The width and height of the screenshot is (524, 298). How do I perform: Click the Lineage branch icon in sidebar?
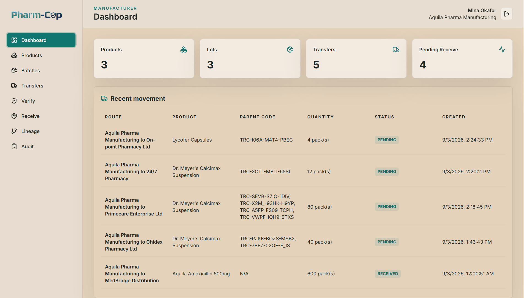pos(14,131)
